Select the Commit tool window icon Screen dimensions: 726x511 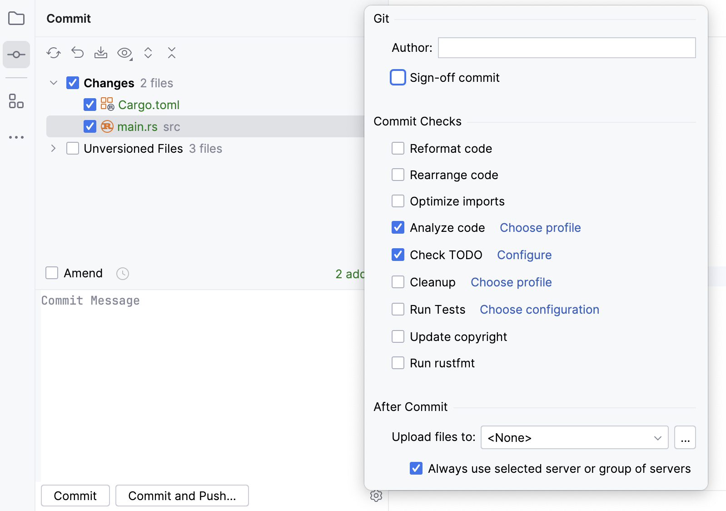[x=16, y=55]
